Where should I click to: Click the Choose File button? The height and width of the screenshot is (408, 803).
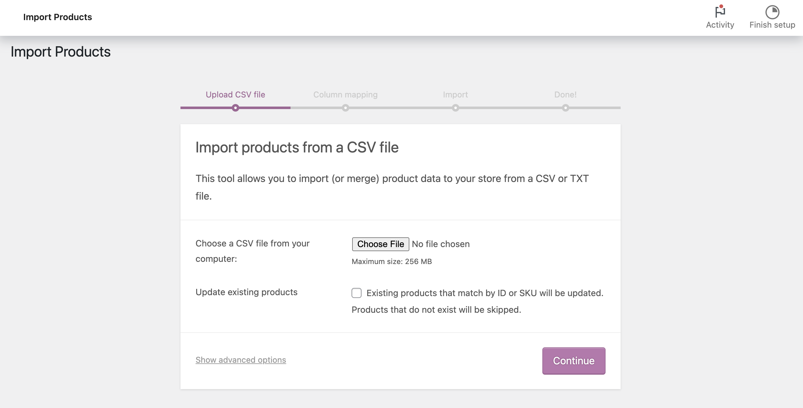click(x=380, y=244)
